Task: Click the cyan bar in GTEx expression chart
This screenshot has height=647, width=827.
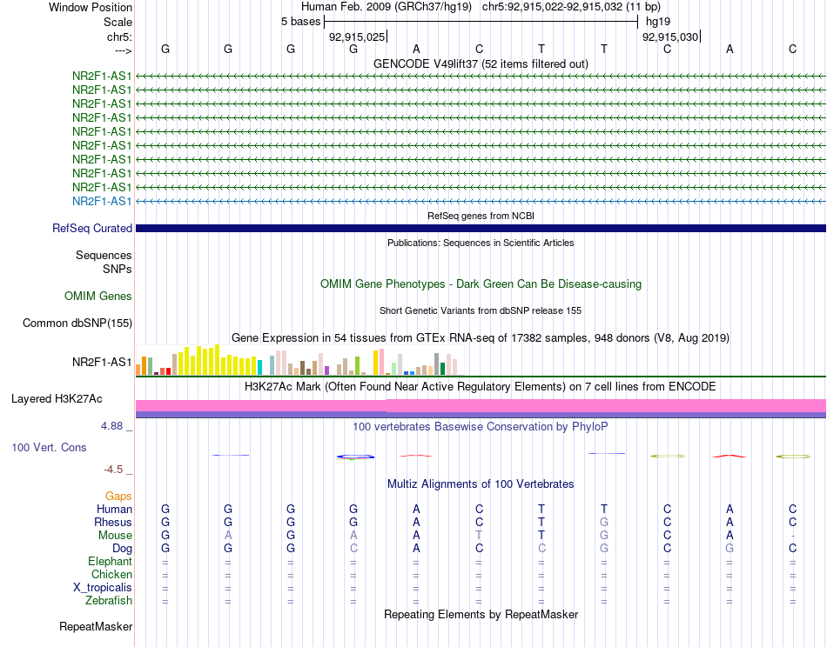Action: point(259,367)
